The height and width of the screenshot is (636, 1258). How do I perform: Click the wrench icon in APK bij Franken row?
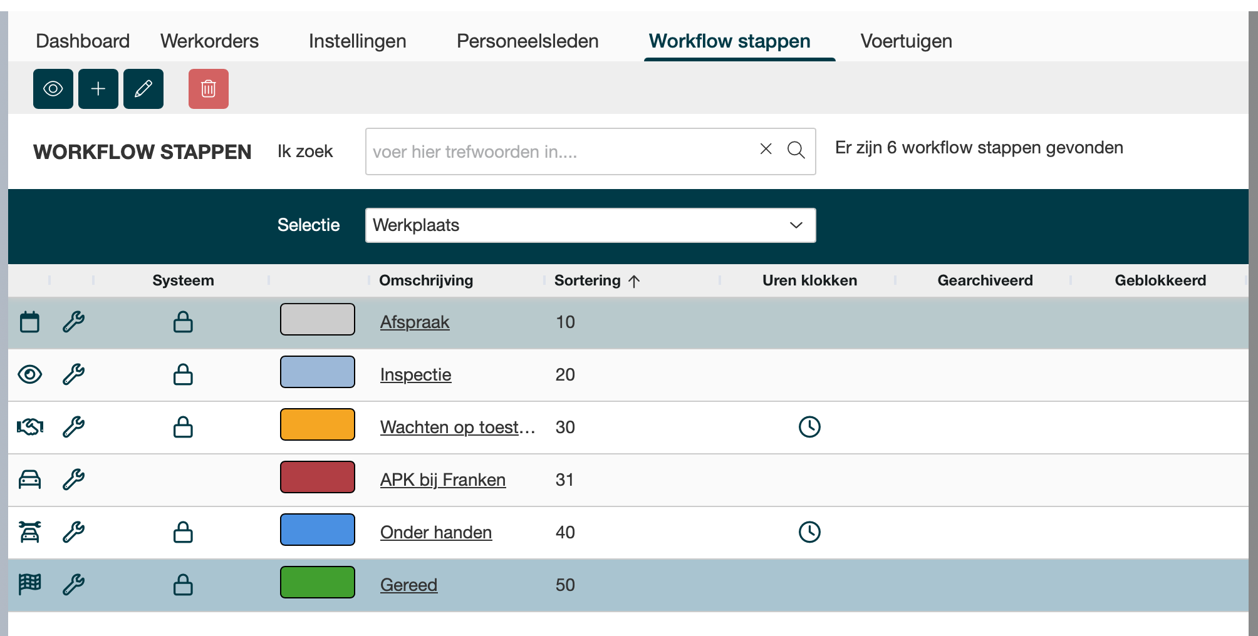(x=73, y=480)
